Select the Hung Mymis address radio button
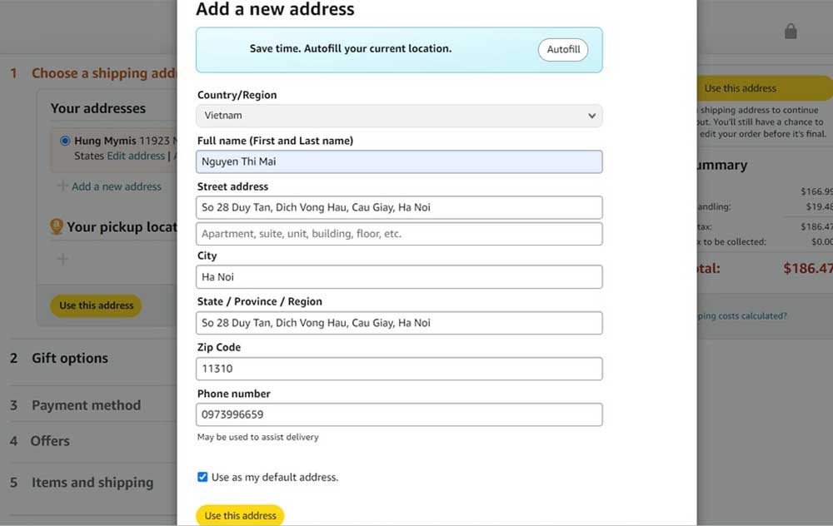The width and height of the screenshot is (833, 526). pyautogui.click(x=65, y=141)
